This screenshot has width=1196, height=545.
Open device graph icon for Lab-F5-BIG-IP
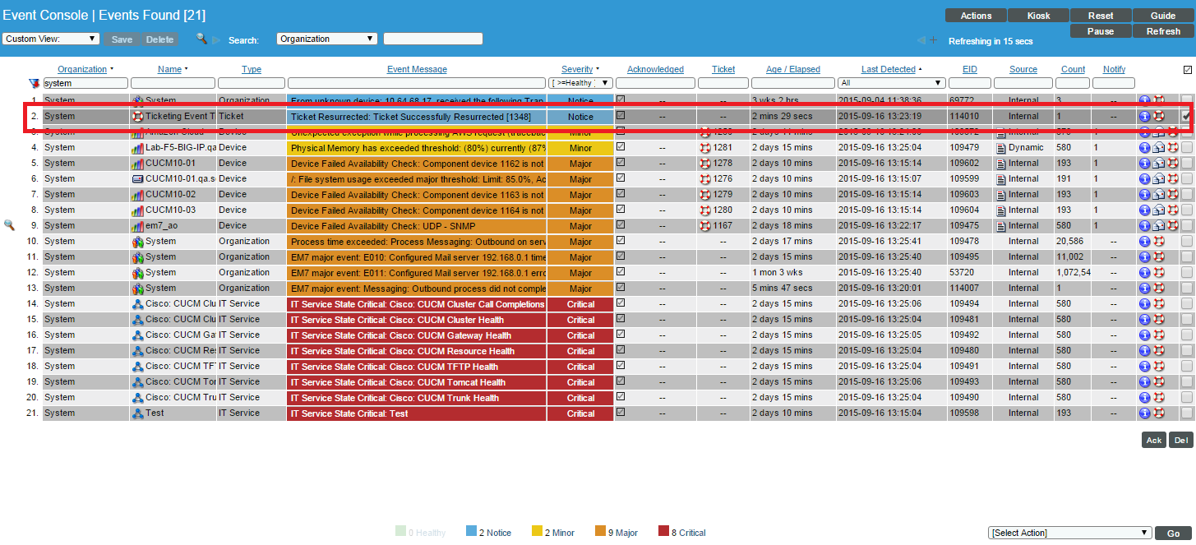pyautogui.click(x=138, y=148)
